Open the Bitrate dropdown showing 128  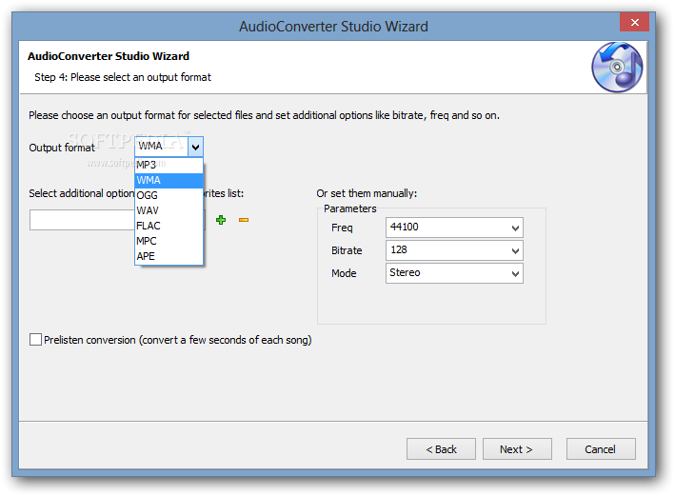[x=454, y=250]
